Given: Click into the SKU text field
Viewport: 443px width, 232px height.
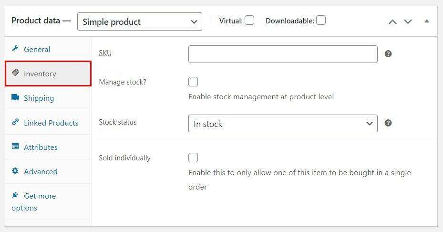Looking at the screenshot, I should tap(283, 54).
